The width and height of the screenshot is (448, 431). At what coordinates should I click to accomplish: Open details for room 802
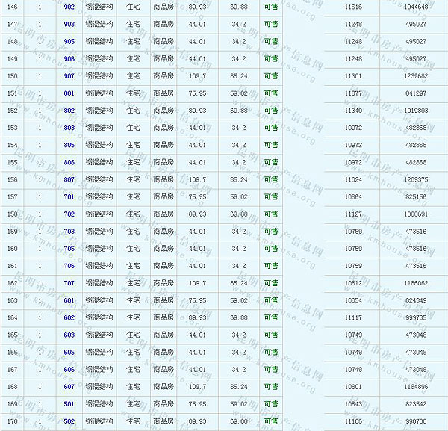[x=69, y=111]
